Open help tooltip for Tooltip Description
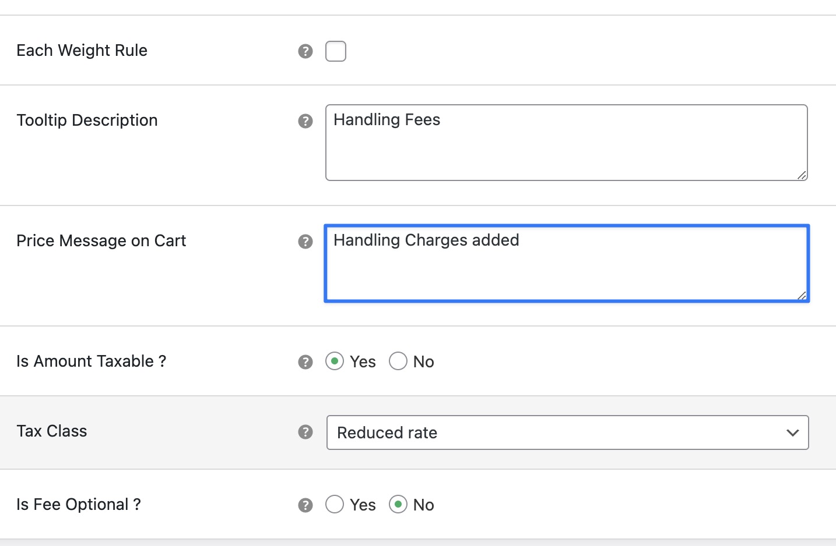This screenshot has width=836, height=546. [x=305, y=121]
